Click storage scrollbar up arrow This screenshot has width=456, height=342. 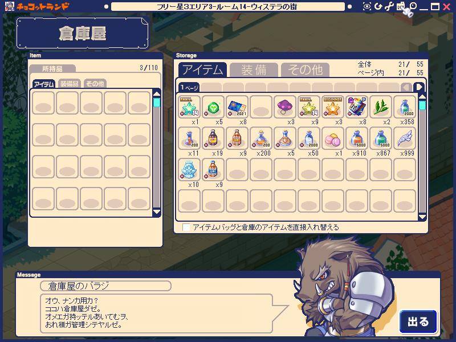click(x=422, y=97)
